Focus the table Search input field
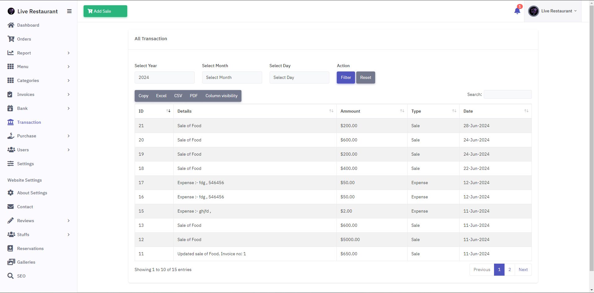 (507, 94)
